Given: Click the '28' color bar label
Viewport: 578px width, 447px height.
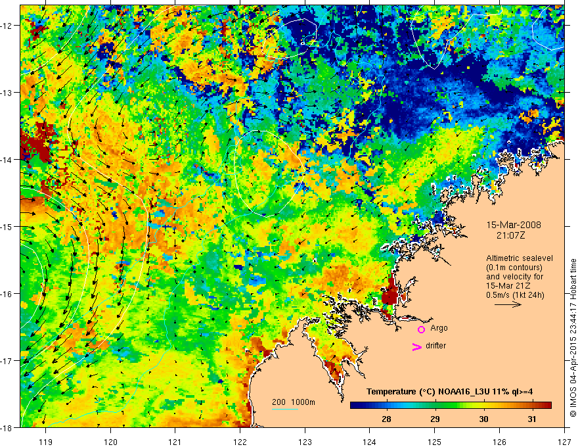Looking at the screenshot, I should pos(386,419).
